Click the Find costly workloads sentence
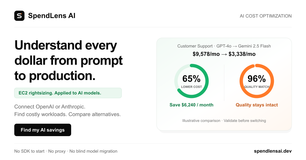The width and height of the screenshot is (306, 160). [68, 114]
